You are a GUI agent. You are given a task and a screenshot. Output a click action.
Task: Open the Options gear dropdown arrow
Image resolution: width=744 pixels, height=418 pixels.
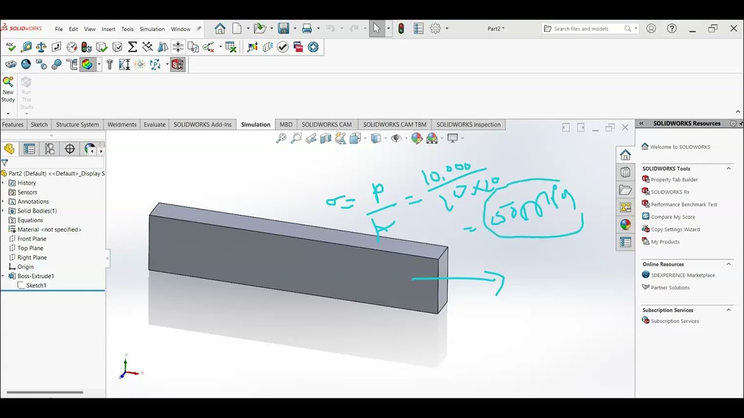click(x=446, y=28)
